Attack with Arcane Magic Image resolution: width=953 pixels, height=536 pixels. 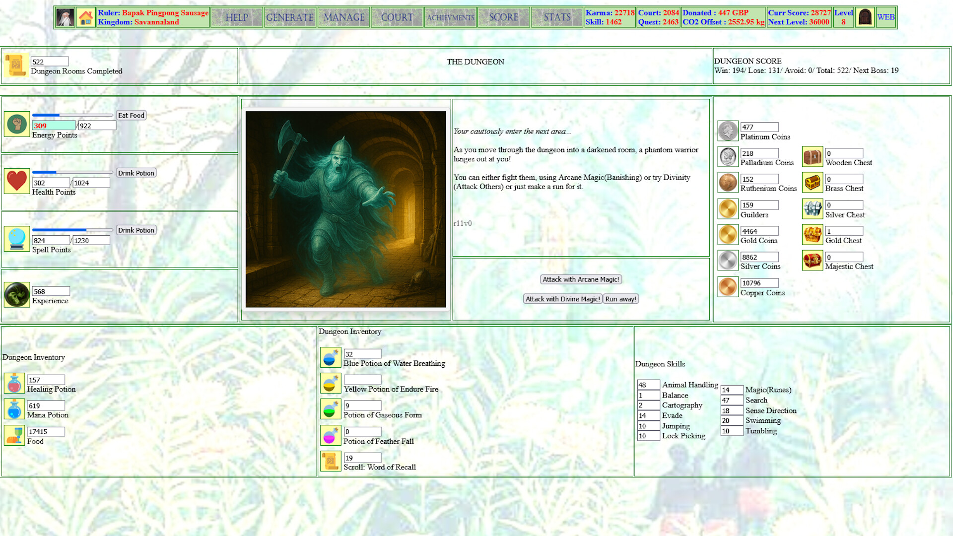(x=581, y=279)
